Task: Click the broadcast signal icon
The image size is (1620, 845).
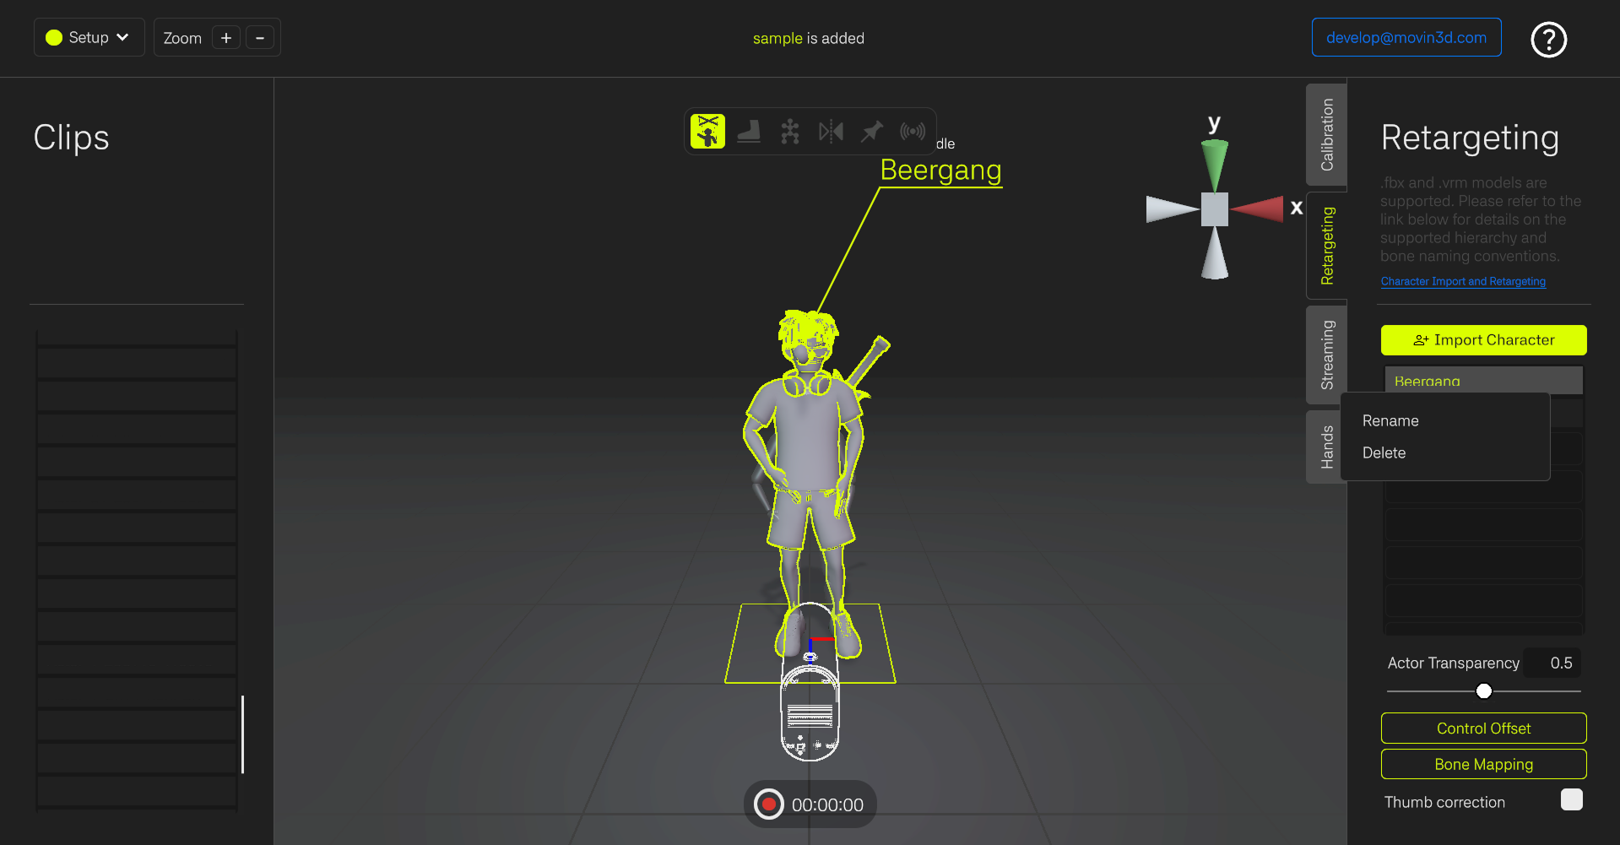Action: pyautogui.click(x=913, y=132)
